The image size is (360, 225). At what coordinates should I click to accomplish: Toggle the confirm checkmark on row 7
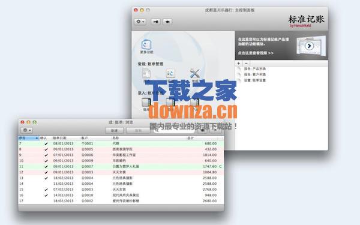(46, 144)
